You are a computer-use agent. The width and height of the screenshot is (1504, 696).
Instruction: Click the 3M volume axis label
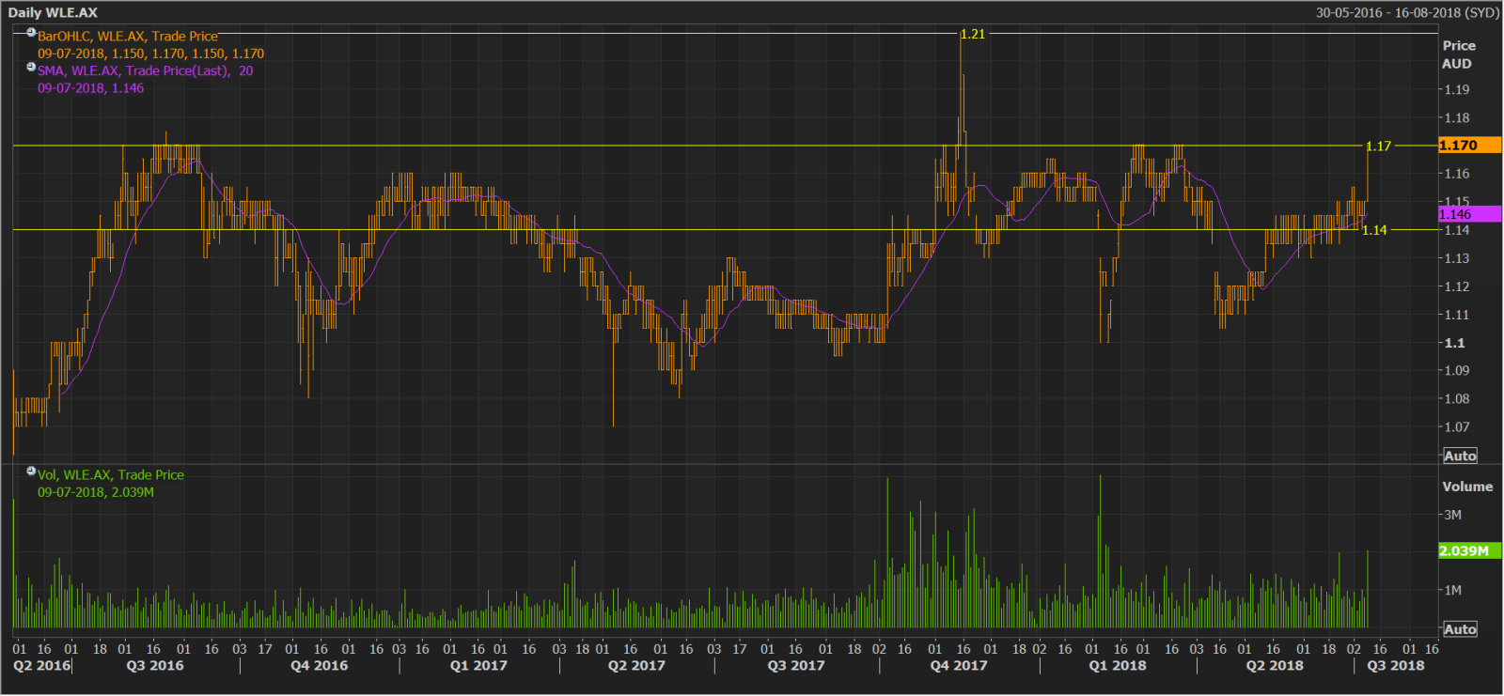point(1453,515)
